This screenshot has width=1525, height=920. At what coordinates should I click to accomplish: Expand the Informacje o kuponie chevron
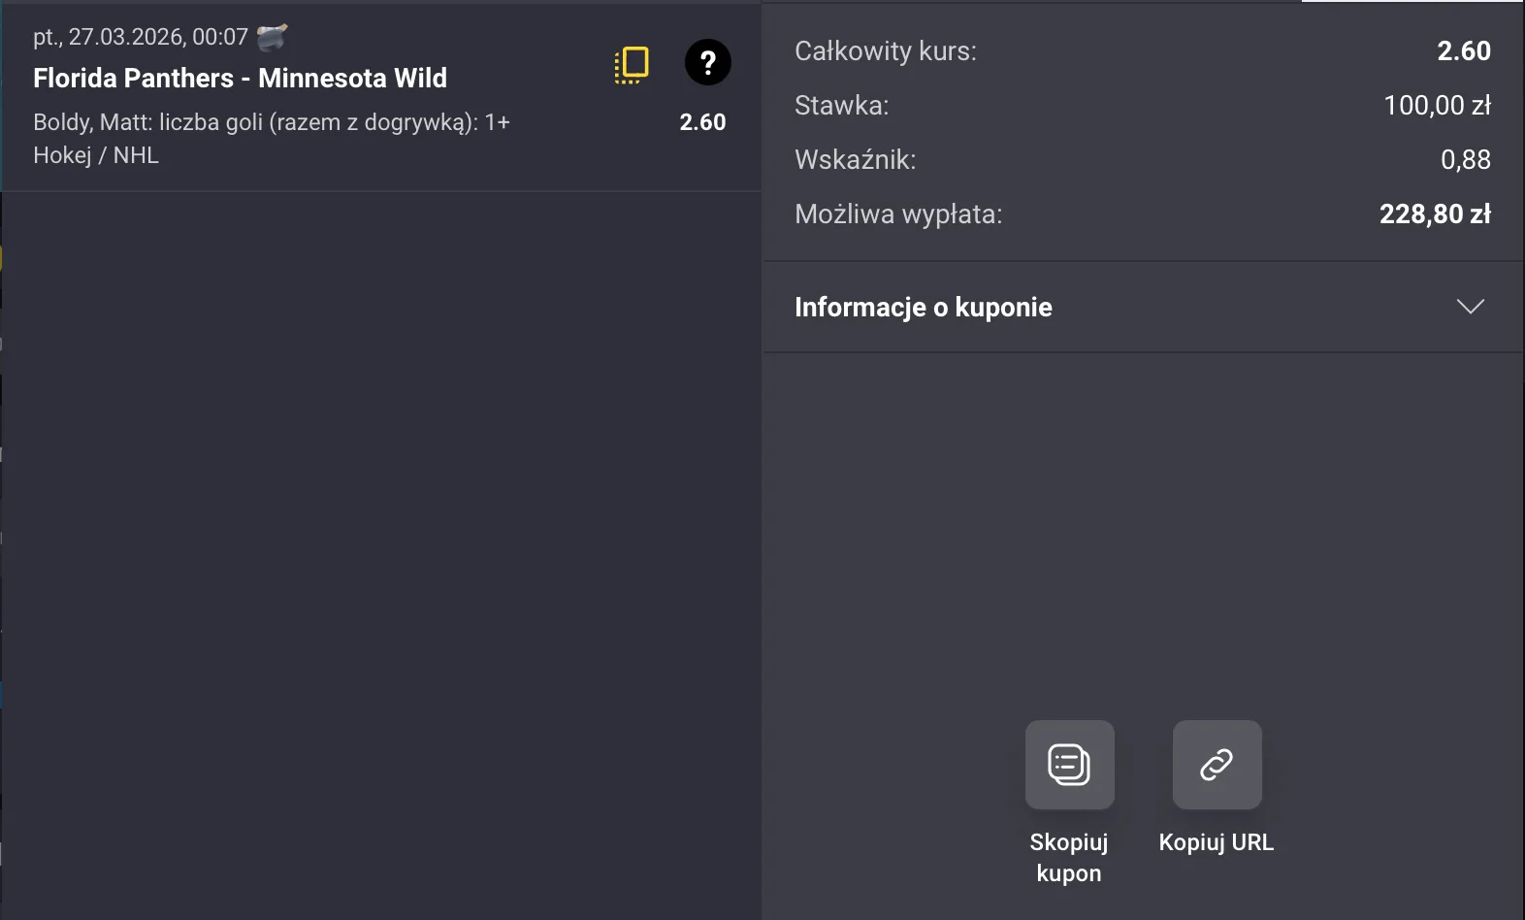(x=1471, y=307)
